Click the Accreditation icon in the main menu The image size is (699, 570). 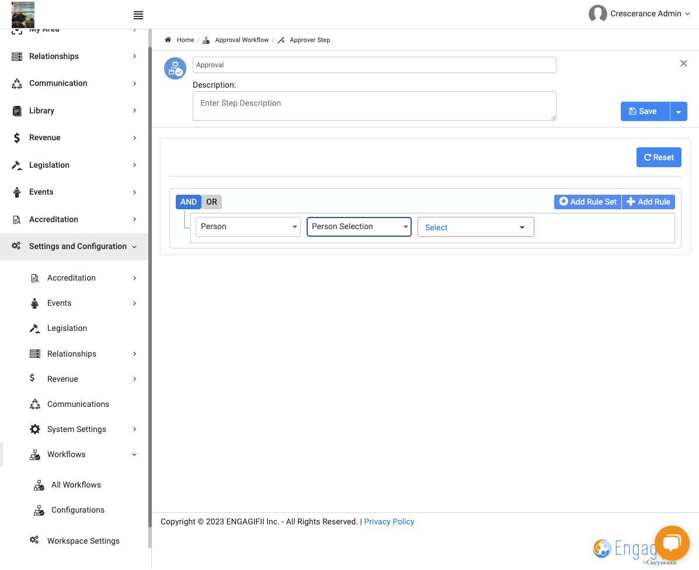click(17, 220)
